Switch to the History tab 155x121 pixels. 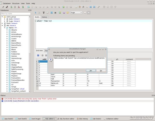pyautogui.click(x=44, y=17)
